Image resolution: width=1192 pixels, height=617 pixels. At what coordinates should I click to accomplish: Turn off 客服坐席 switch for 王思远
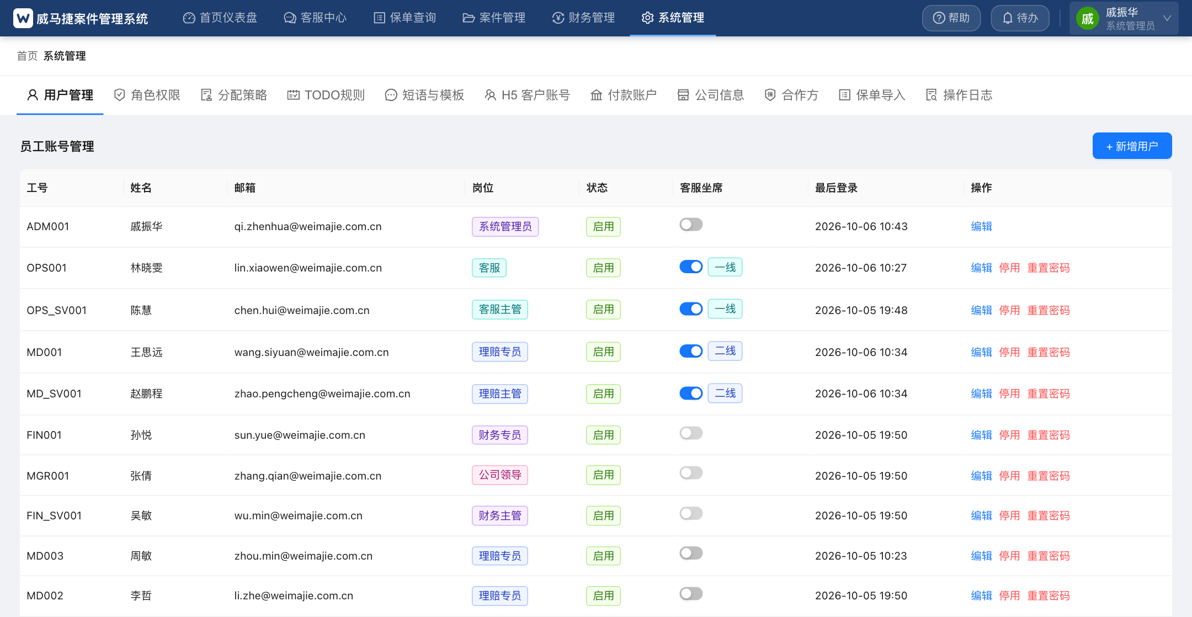(691, 351)
